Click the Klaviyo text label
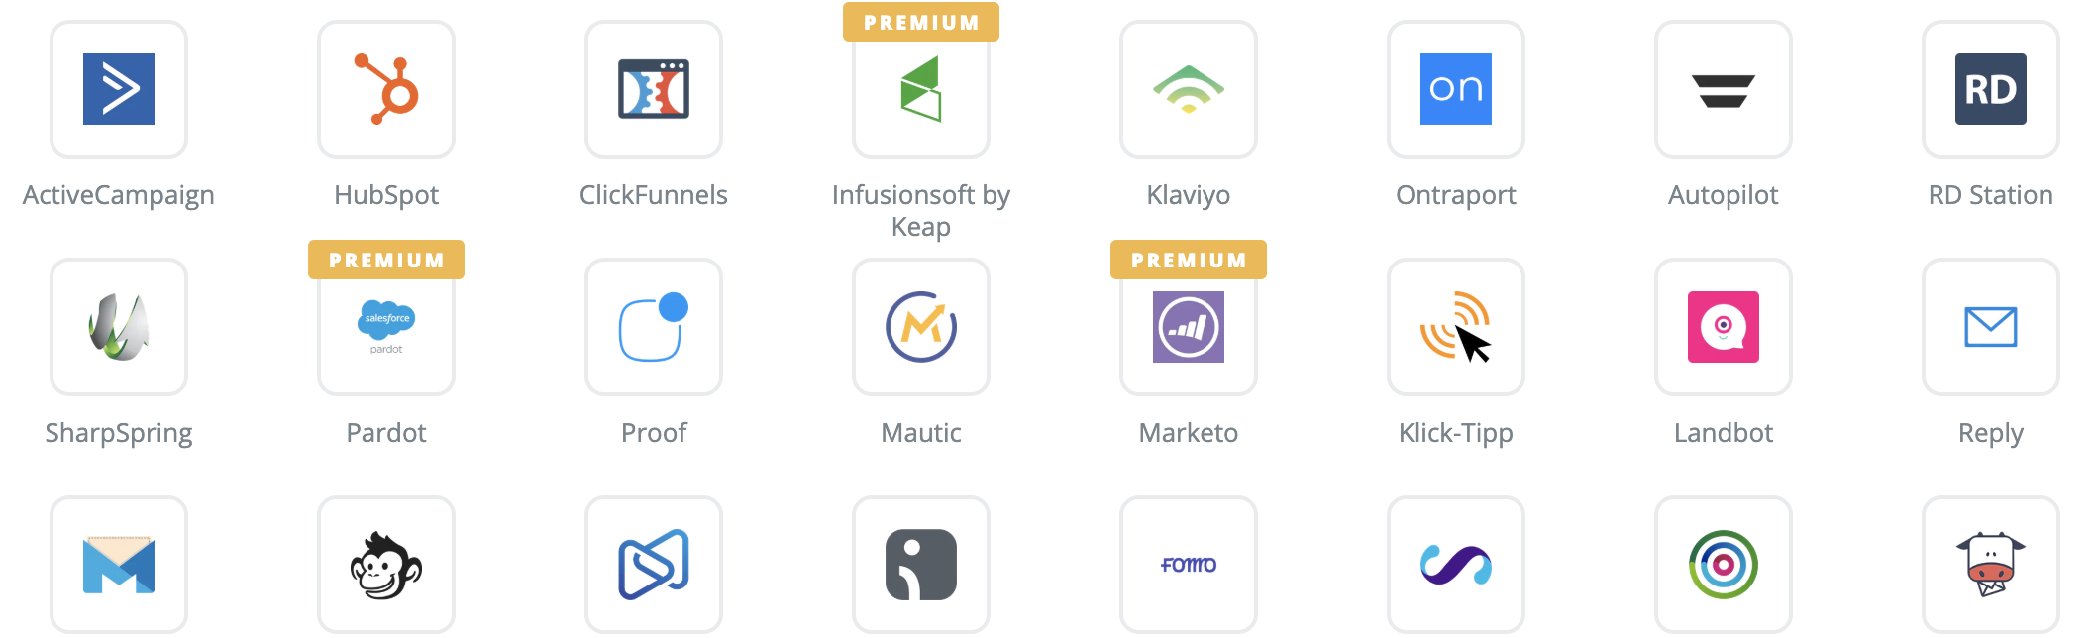 click(1189, 195)
